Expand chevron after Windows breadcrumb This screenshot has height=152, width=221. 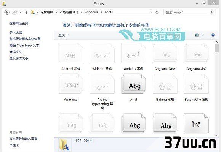(x=101, y=13)
